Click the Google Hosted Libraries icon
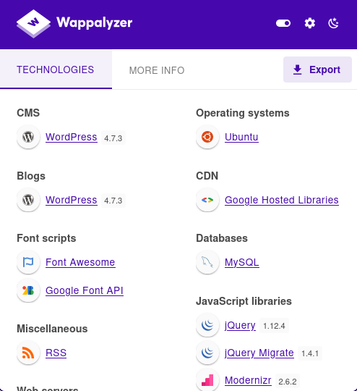Viewport: 357px width, 391px height. tap(207, 200)
